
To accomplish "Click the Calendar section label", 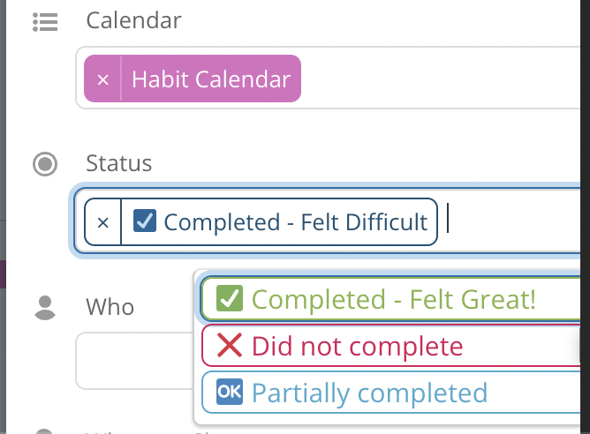I will click(x=133, y=20).
